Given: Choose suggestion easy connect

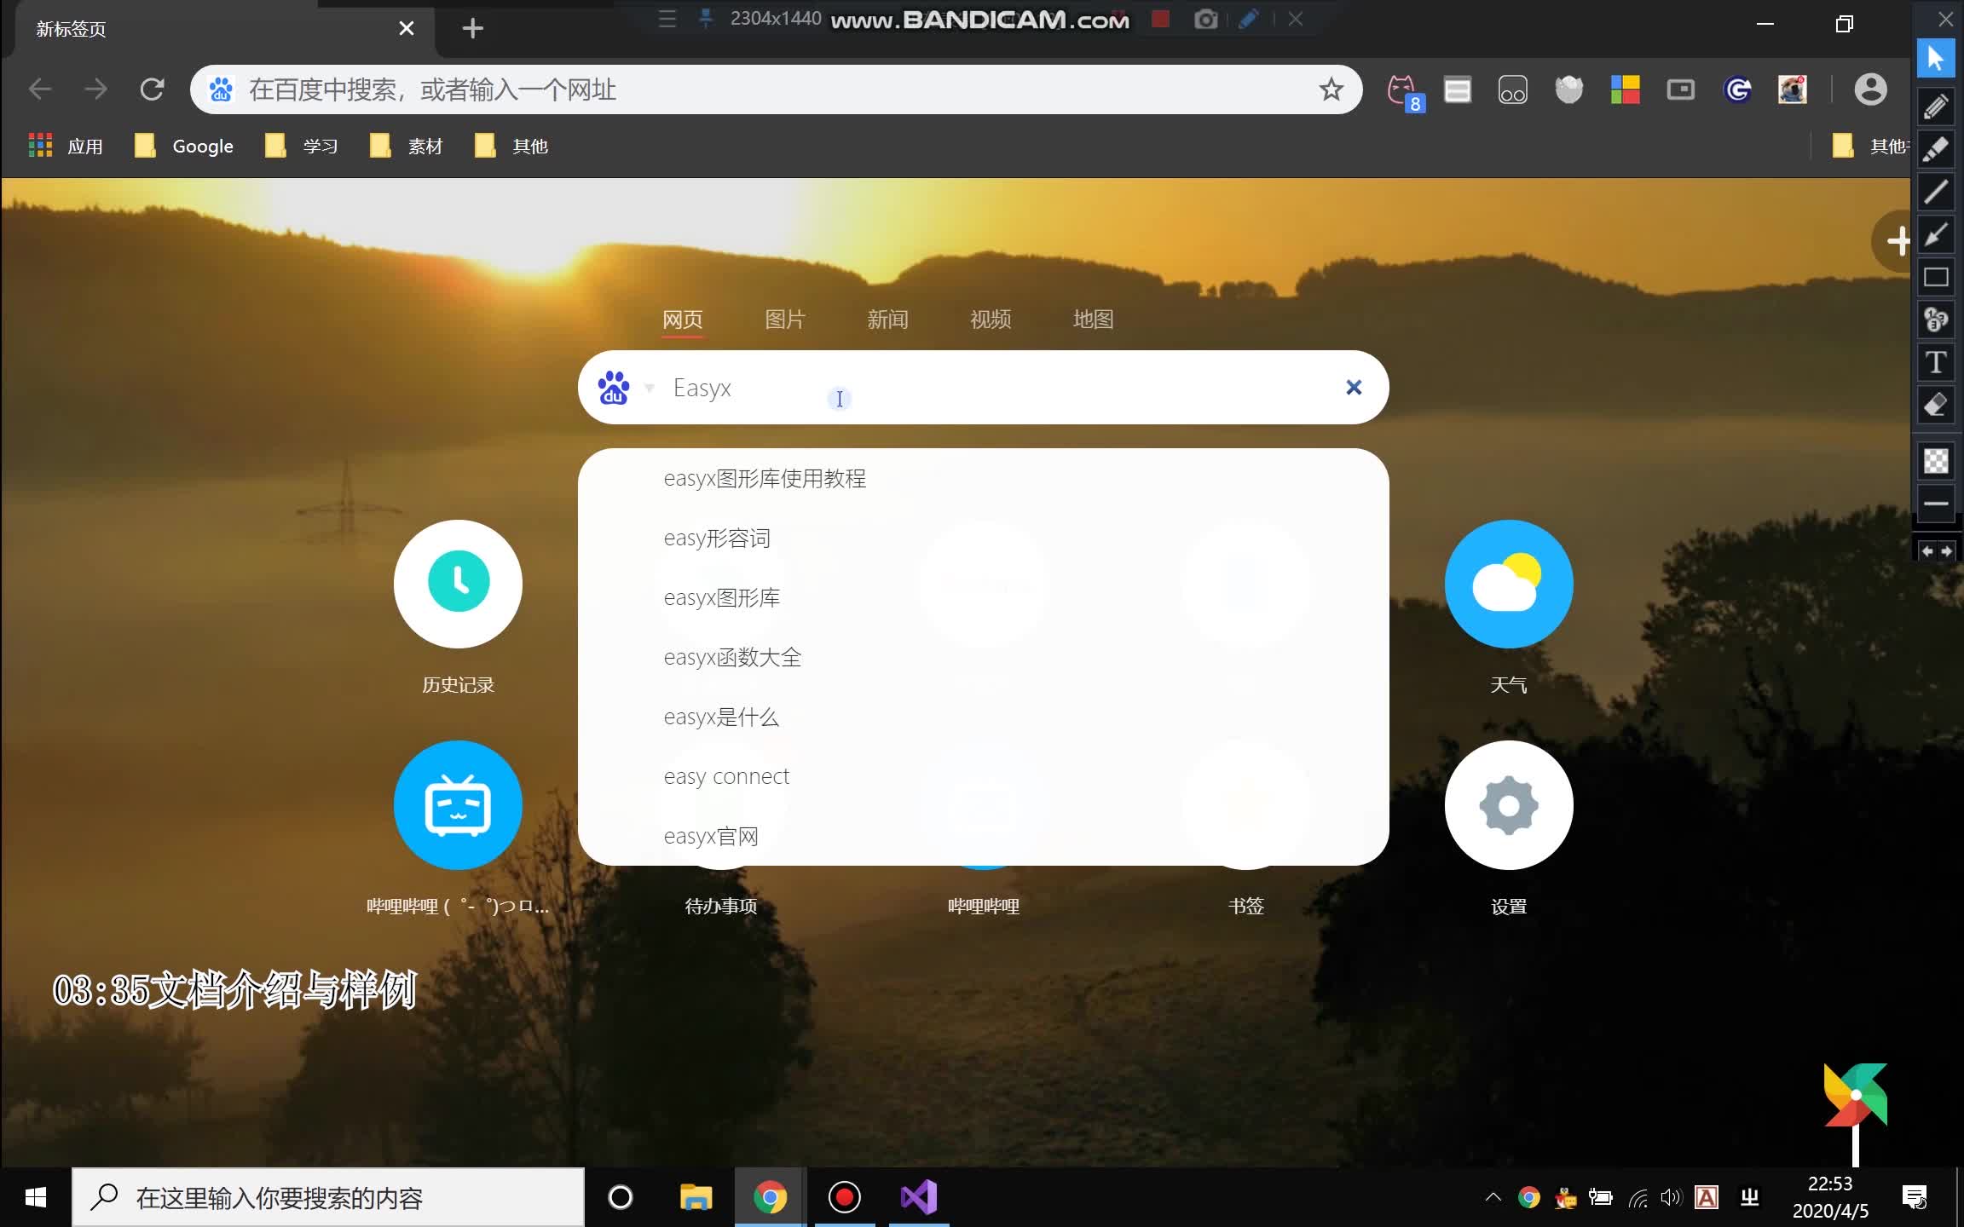Looking at the screenshot, I should [x=983, y=777].
